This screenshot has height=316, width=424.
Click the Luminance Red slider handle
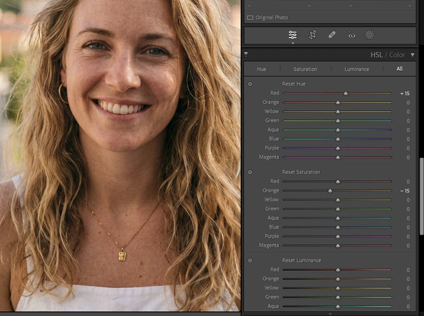tap(338, 270)
